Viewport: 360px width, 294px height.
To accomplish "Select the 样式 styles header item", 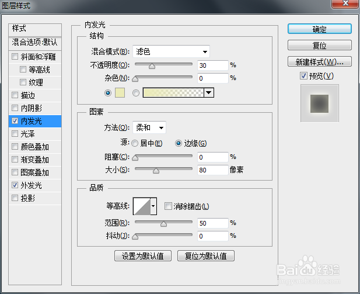I will tap(35, 29).
